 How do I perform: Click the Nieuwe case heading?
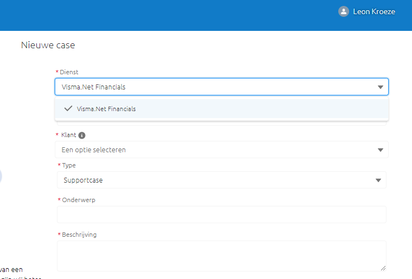tap(48, 45)
